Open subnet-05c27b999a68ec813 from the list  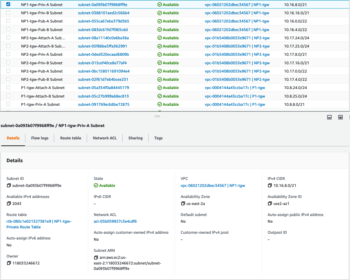(x=103, y=96)
